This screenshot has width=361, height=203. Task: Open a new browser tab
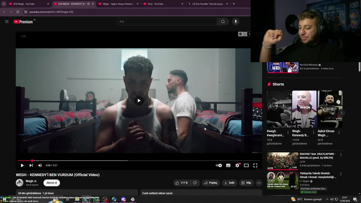234,4
